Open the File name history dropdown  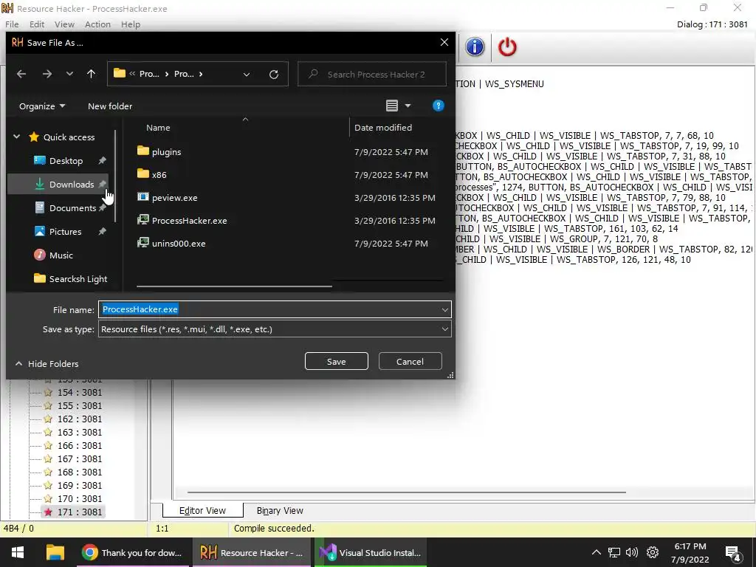click(444, 309)
